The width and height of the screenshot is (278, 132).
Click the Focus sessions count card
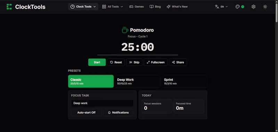(x=157, y=106)
